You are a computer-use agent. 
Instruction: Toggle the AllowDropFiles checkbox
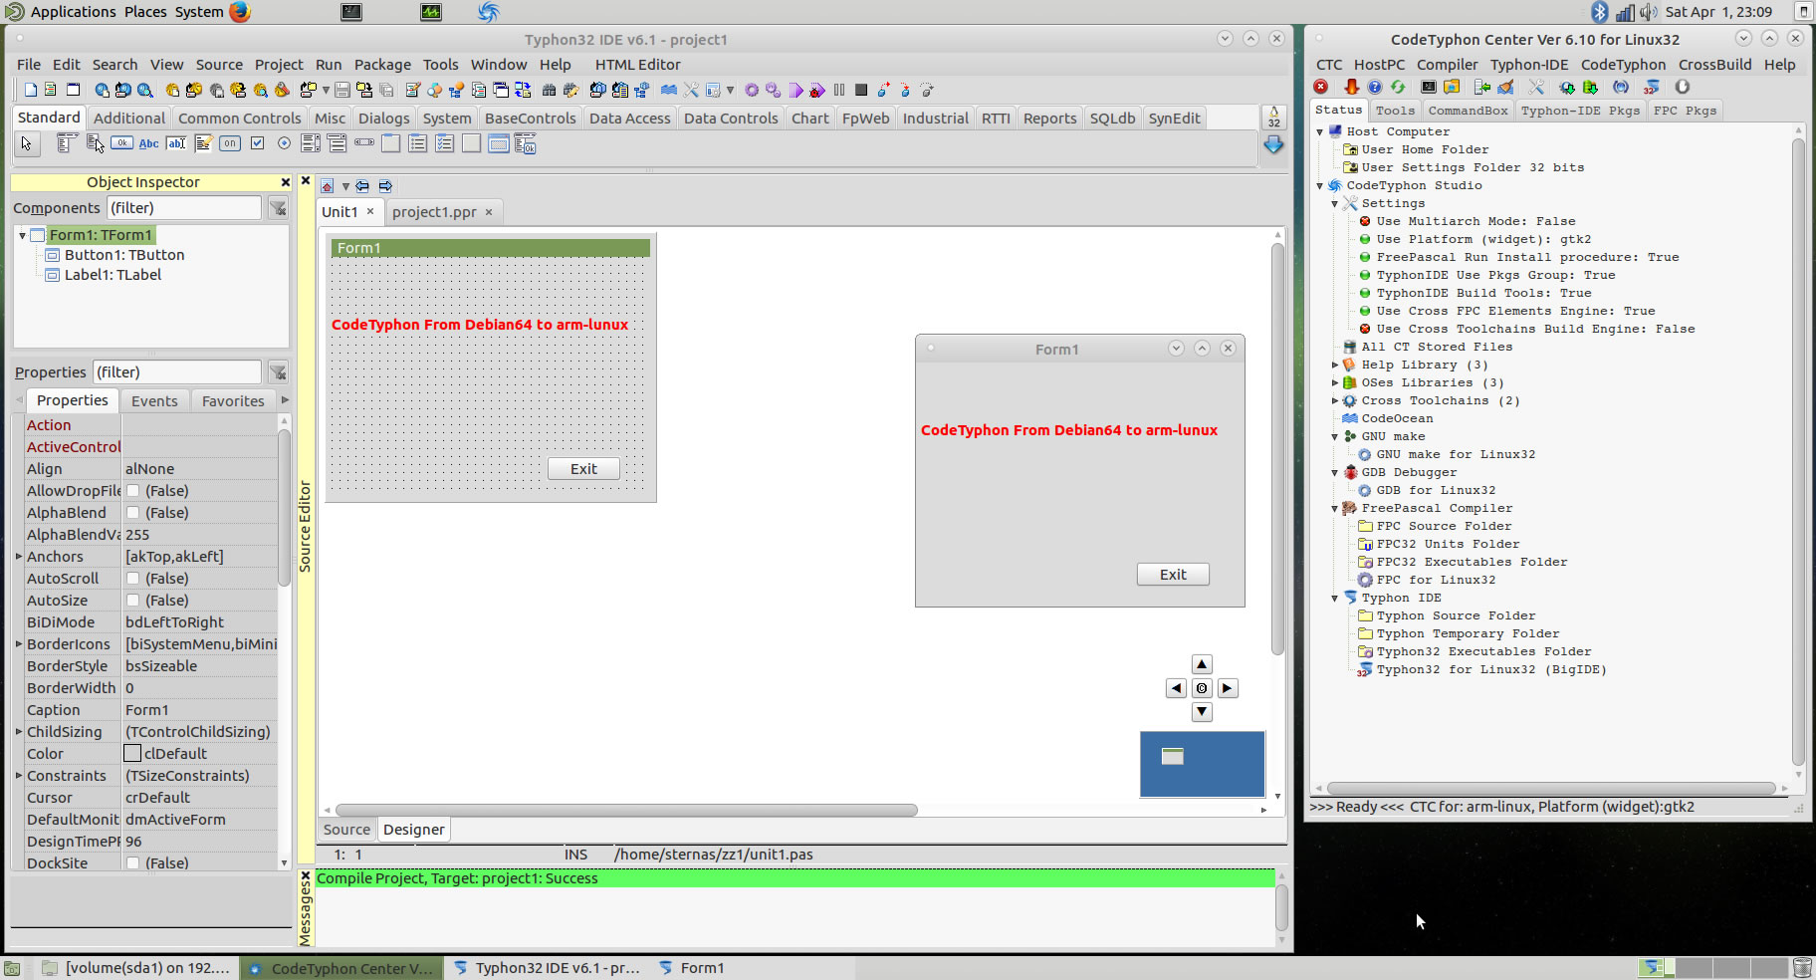[x=132, y=491]
